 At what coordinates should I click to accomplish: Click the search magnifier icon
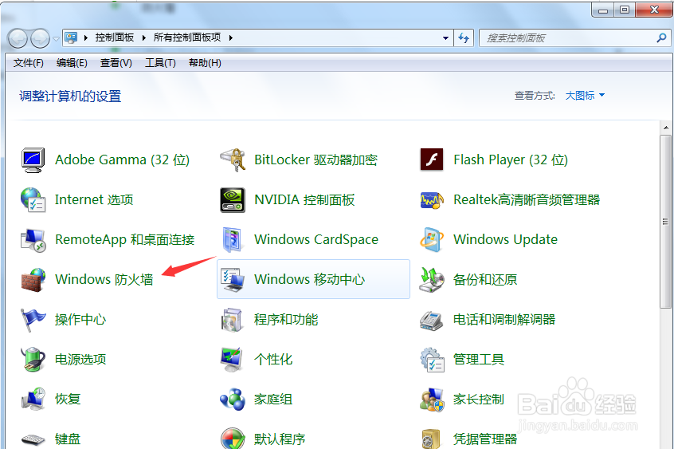(x=661, y=38)
